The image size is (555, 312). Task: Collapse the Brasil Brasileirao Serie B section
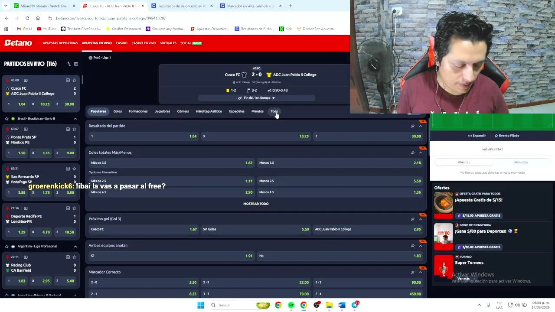point(75,118)
